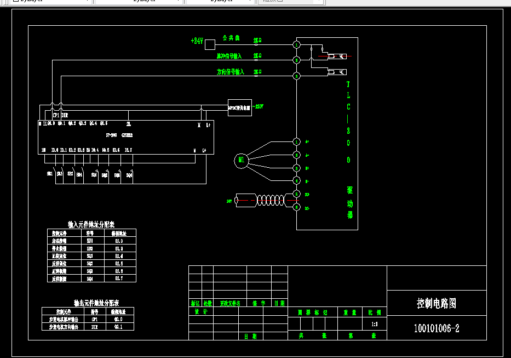Pick the 2KΩ resistor label on 方向信号输入 line
Image resolution: width=511 pixels, height=358 pixels.
tap(257, 71)
